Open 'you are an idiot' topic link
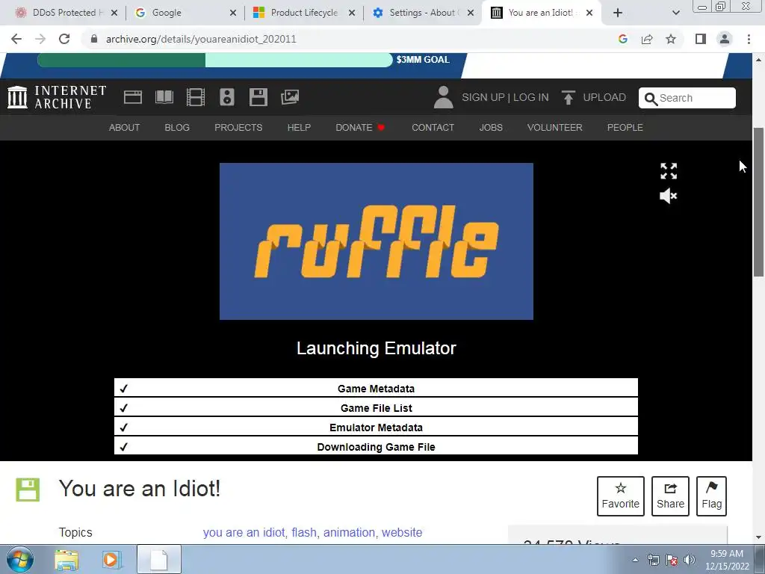 click(244, 532)
